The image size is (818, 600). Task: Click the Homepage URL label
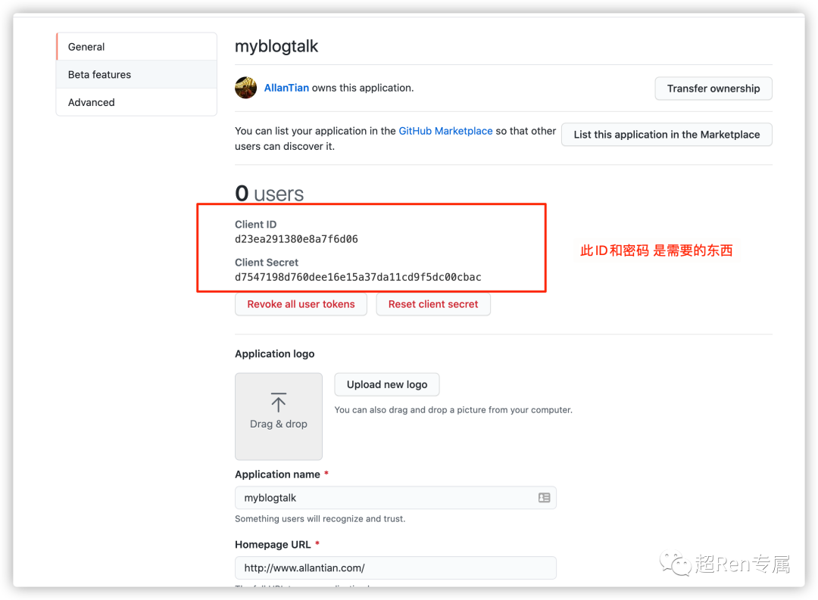273,544
